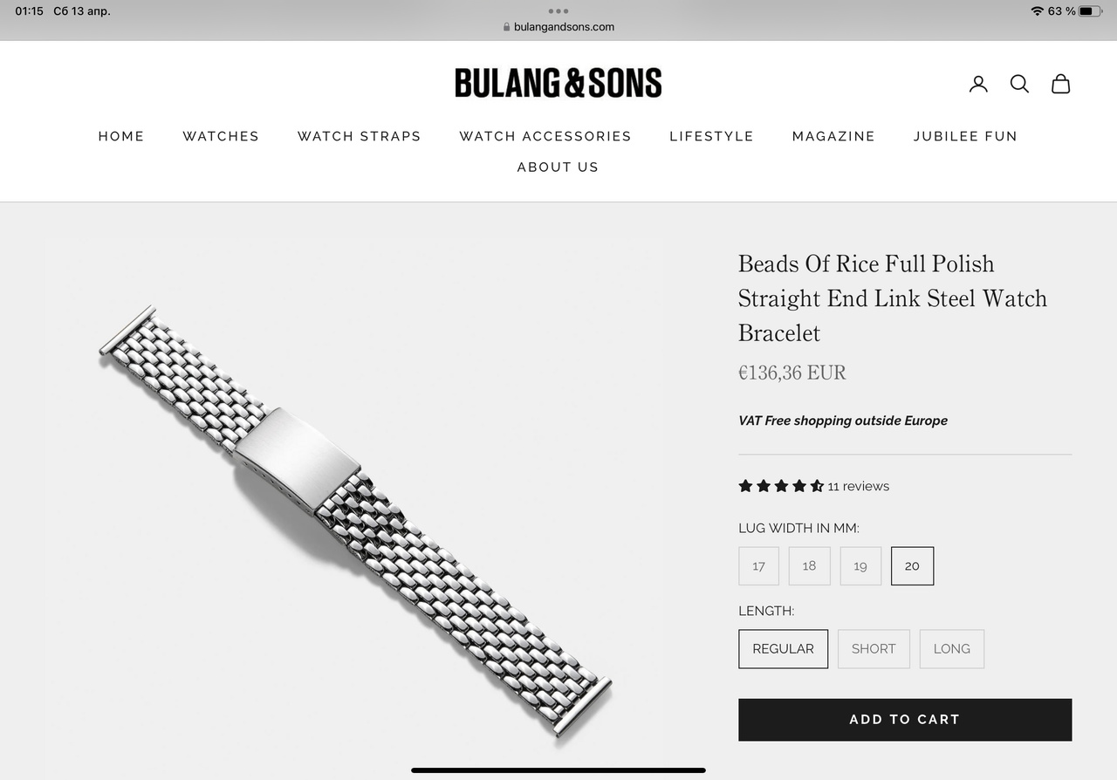Open the 11 reviews link
Image resolution: width=1117 pixels, height=780 pixels.
tap(859, 486)
